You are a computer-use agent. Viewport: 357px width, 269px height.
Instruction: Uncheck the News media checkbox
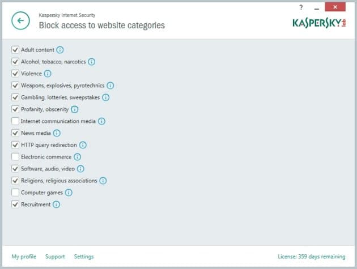[15, 133]
